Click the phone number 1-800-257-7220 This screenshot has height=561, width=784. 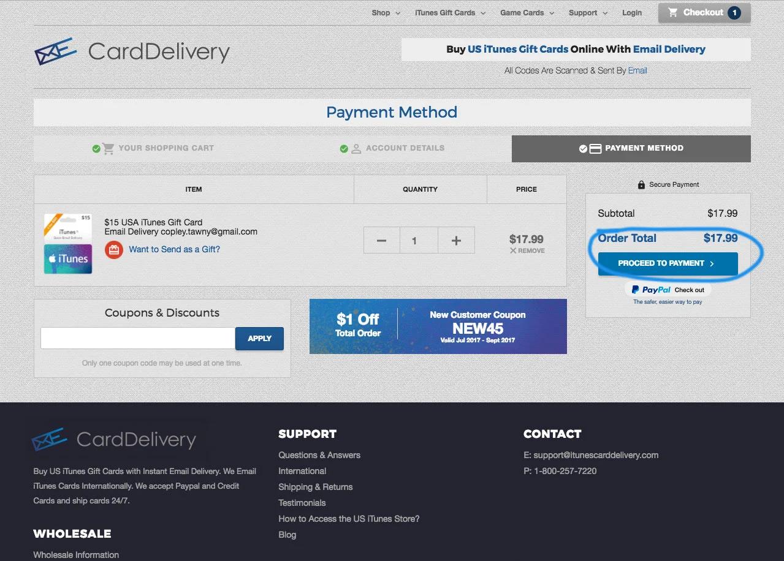pyautogui.click(x=565, y=471)
